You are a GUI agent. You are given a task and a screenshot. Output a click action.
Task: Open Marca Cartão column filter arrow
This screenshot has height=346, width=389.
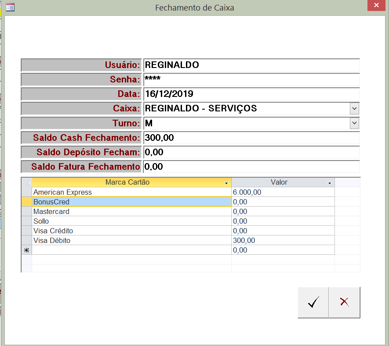coord(226,183)
